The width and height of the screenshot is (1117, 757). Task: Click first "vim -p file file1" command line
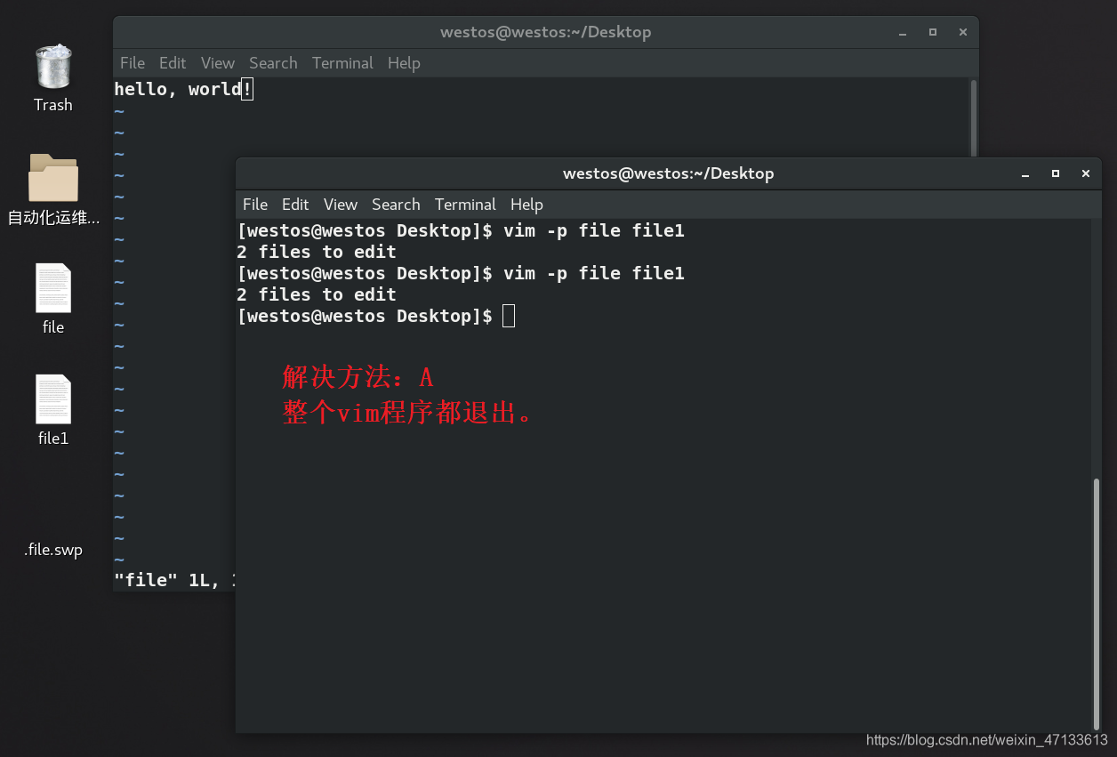(x=461, y=230)
